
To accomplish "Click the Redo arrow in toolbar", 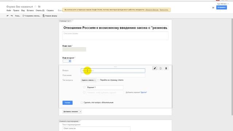I will [x=12, y=16].
